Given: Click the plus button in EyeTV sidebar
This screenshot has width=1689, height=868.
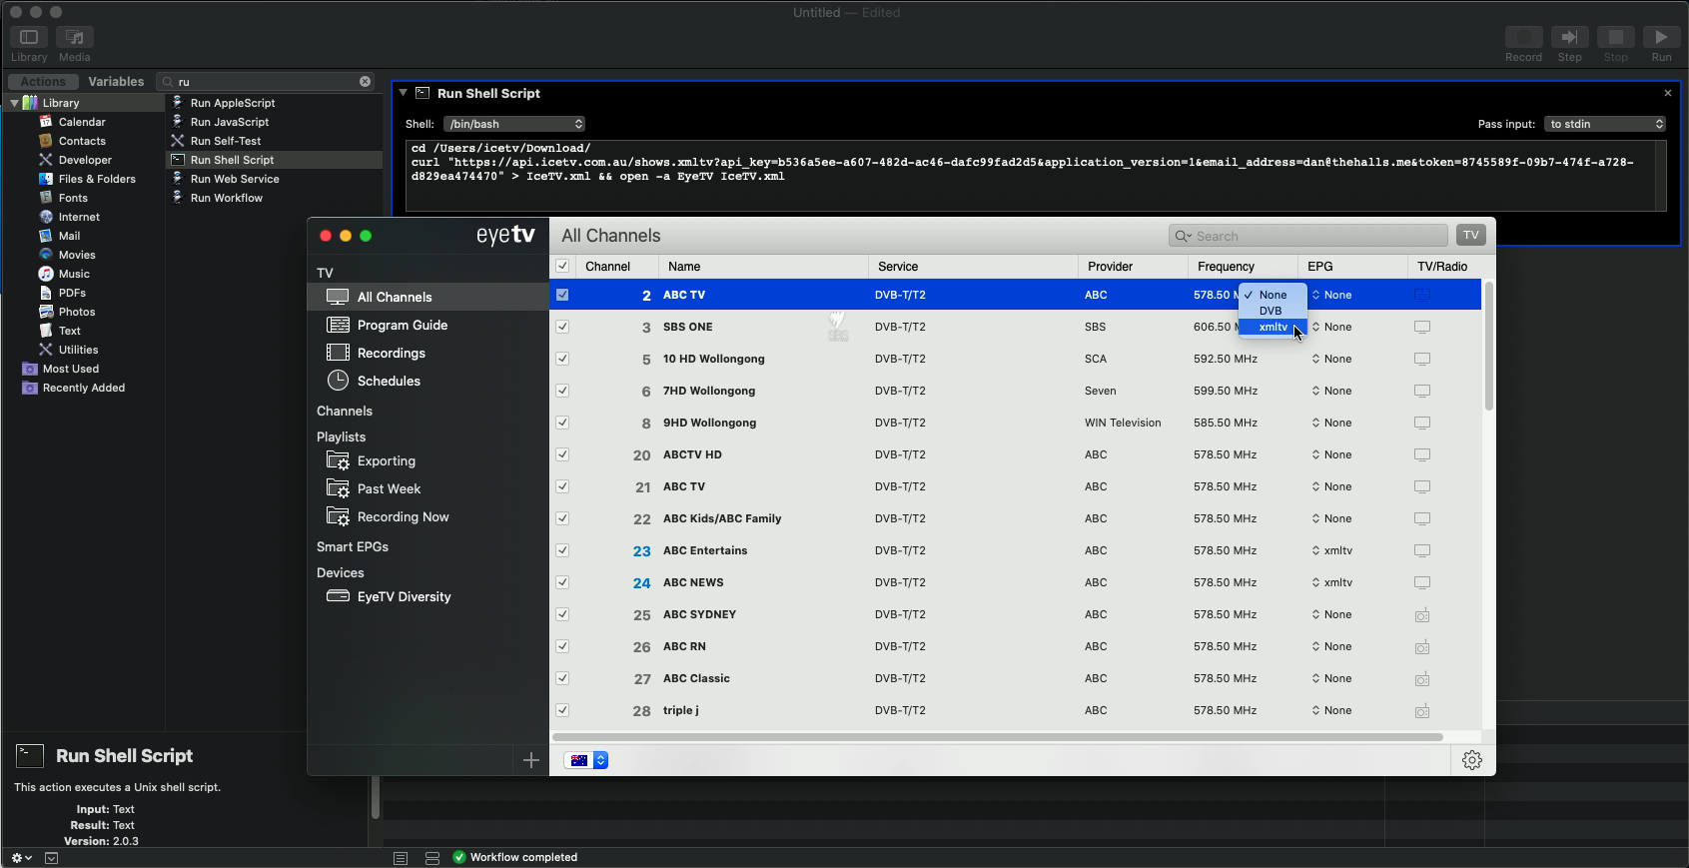Looking at the screenshot, I should coord(531,760).
